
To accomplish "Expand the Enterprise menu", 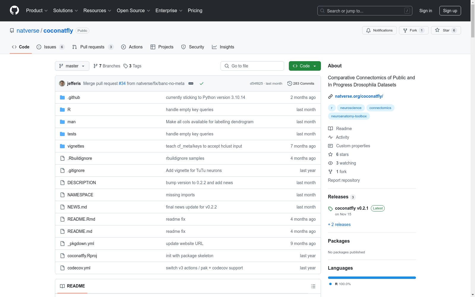I will 169,11.
